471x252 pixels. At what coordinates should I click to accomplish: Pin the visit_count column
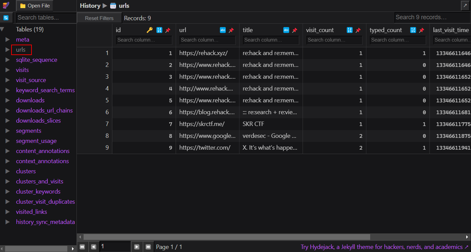(358, 30)
